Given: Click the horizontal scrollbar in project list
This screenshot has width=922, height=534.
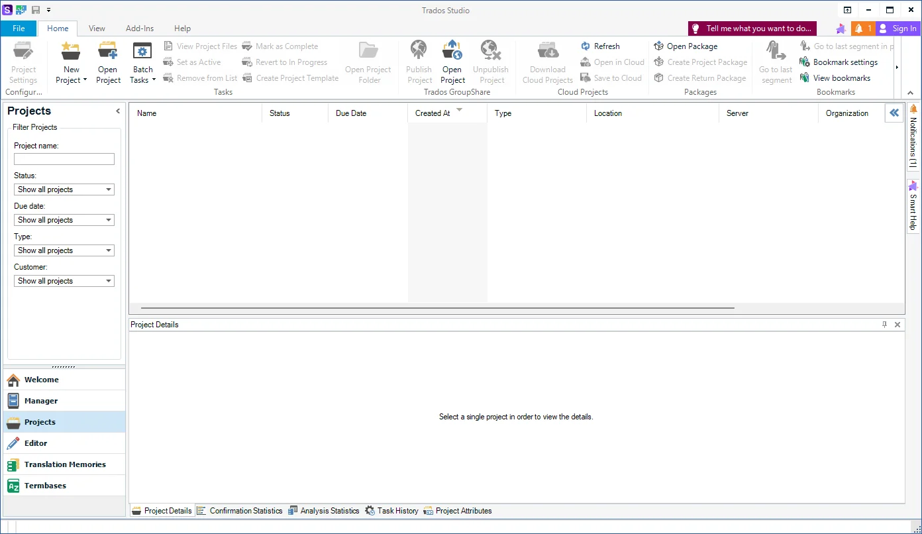Looking at the screenshot, I should pyautogui.click(x=438, y=308).
